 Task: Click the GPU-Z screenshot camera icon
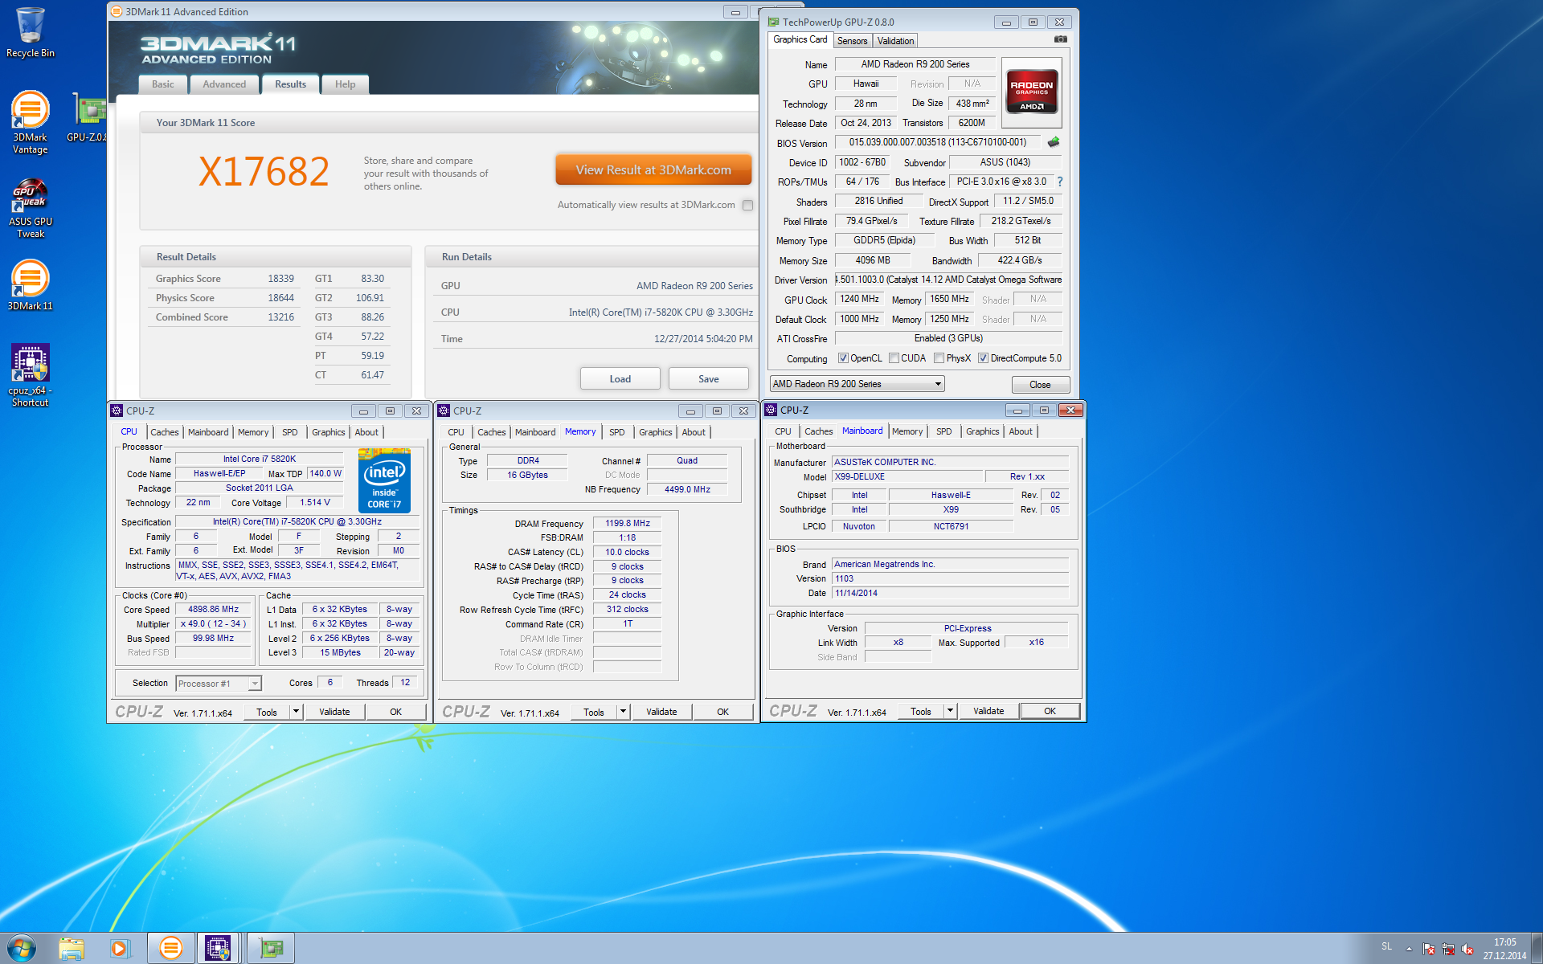1061,39
